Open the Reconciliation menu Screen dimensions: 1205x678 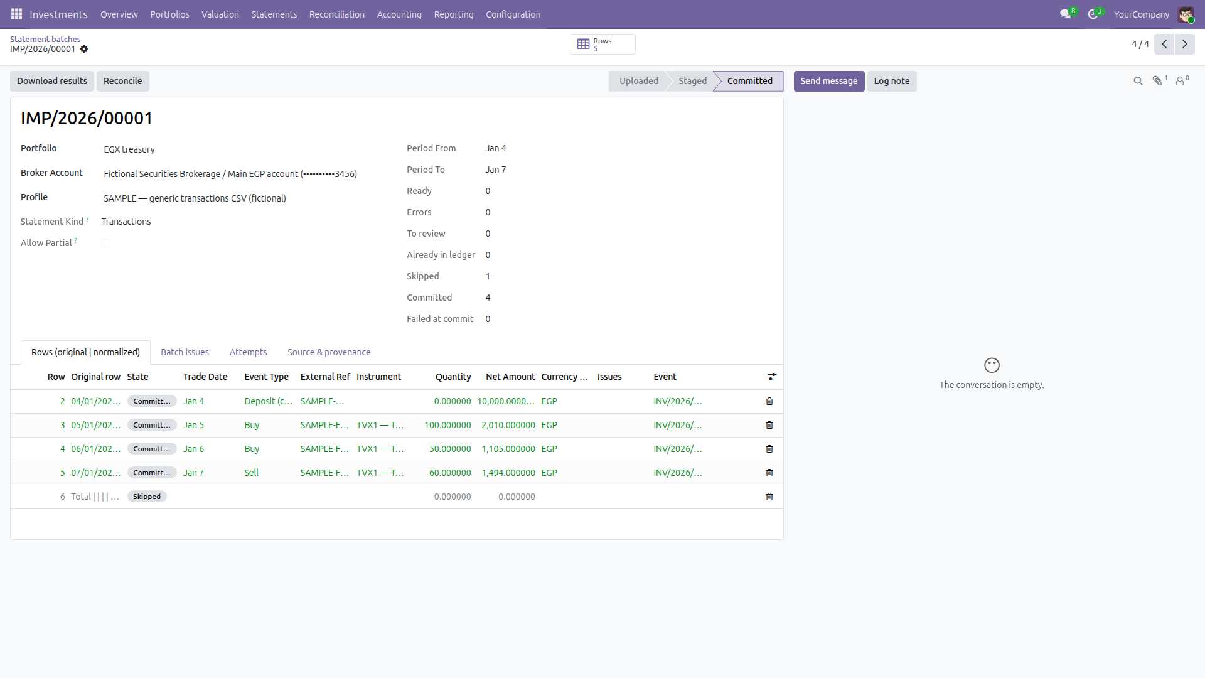[x=336, y=14]
